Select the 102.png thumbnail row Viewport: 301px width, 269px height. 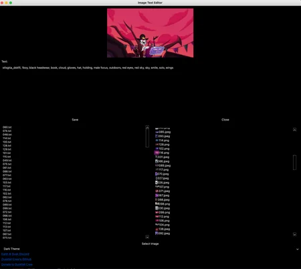point(162,149)
